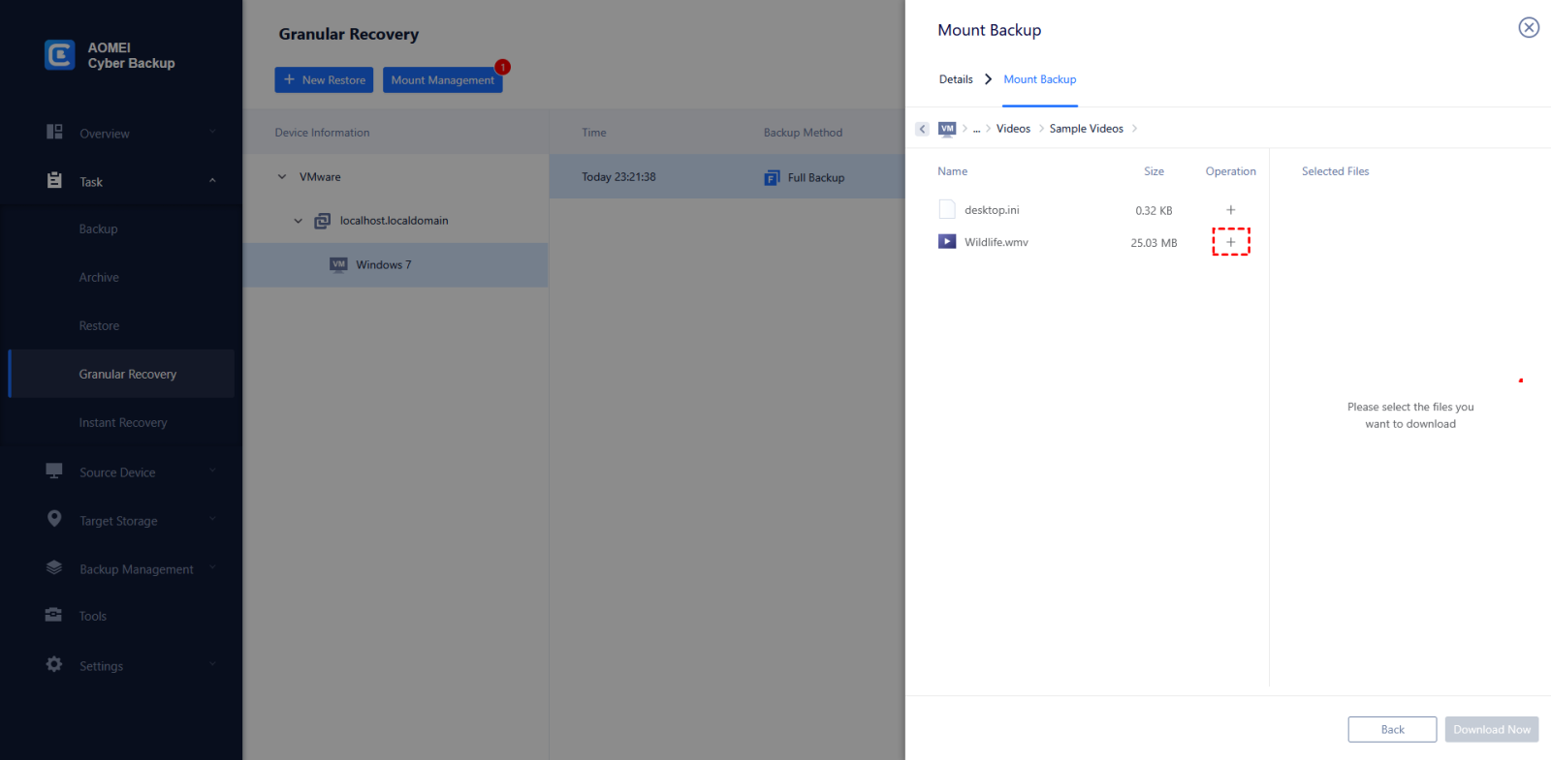Image resolution: width=1551 pixels, height=760 pixels.
Task: Click the desktop.ini file icon
Action: click(947, 209)
